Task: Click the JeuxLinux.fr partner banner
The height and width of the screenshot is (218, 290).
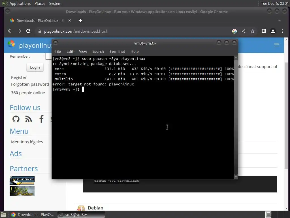Action: (22, 181)
